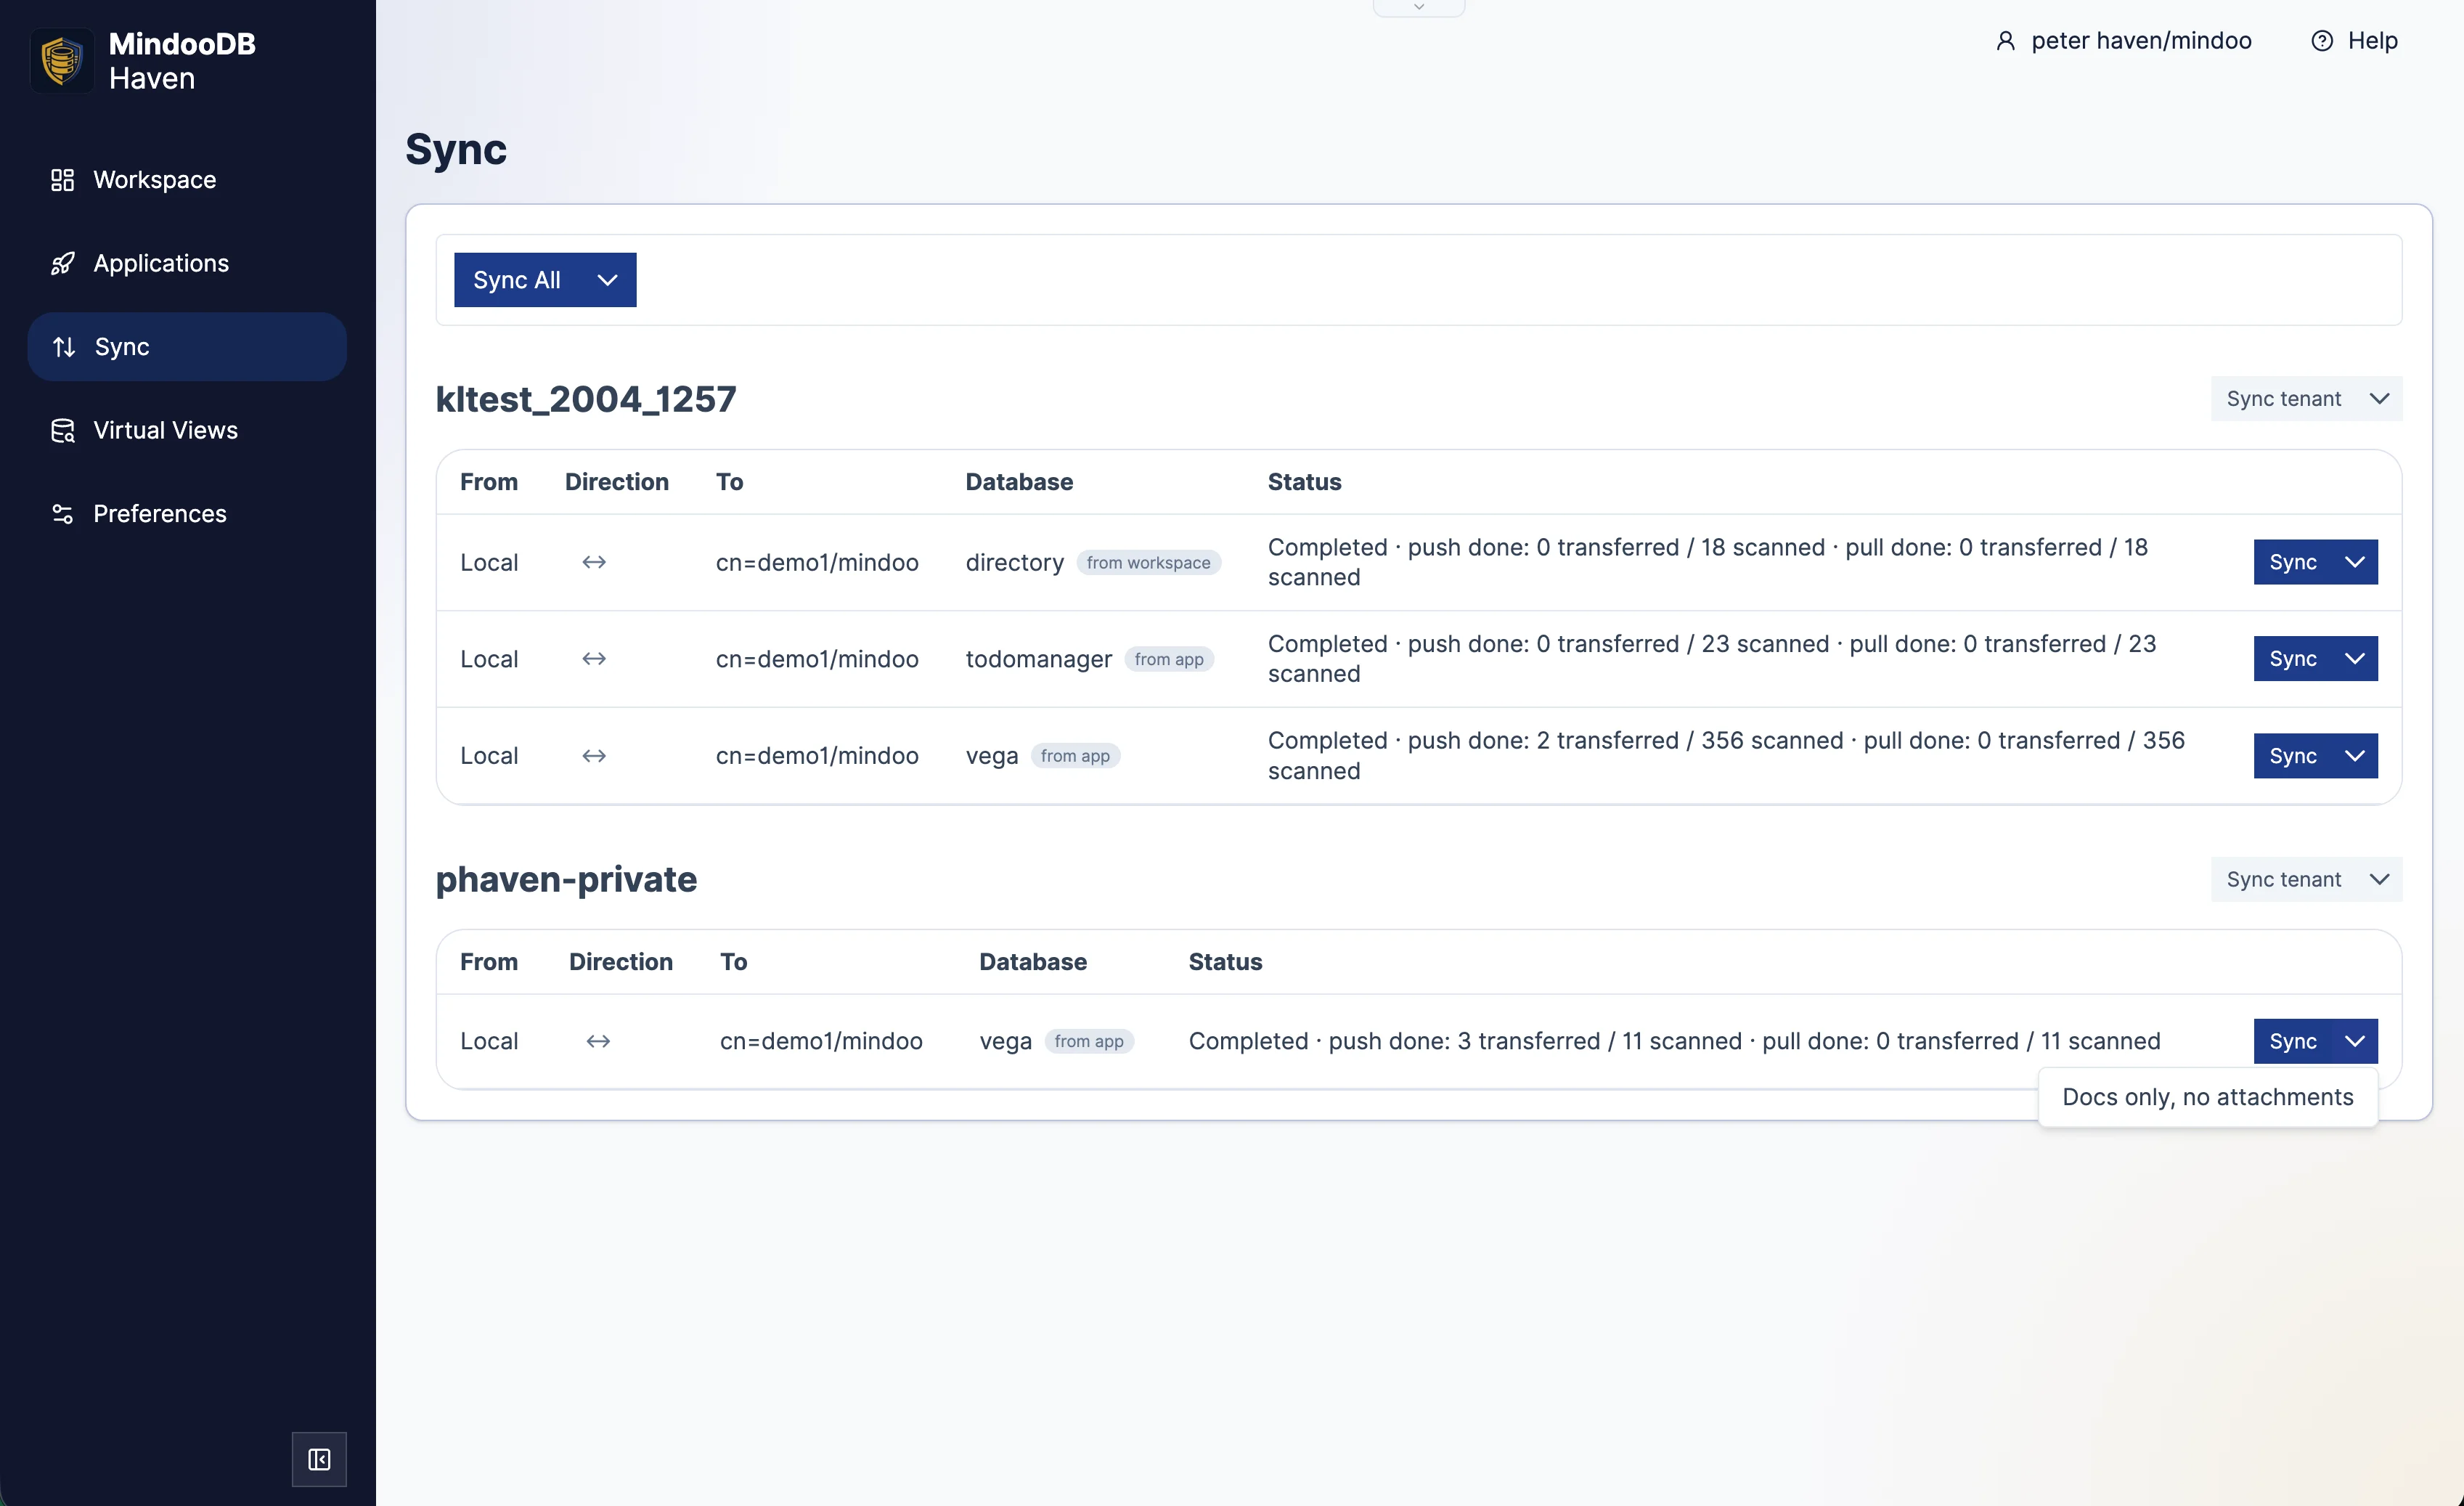Image resolution: width=2464 pixels, height=1506 pixels.
Task: Open Virtual Views via its database icon
Action: (62, 430)
